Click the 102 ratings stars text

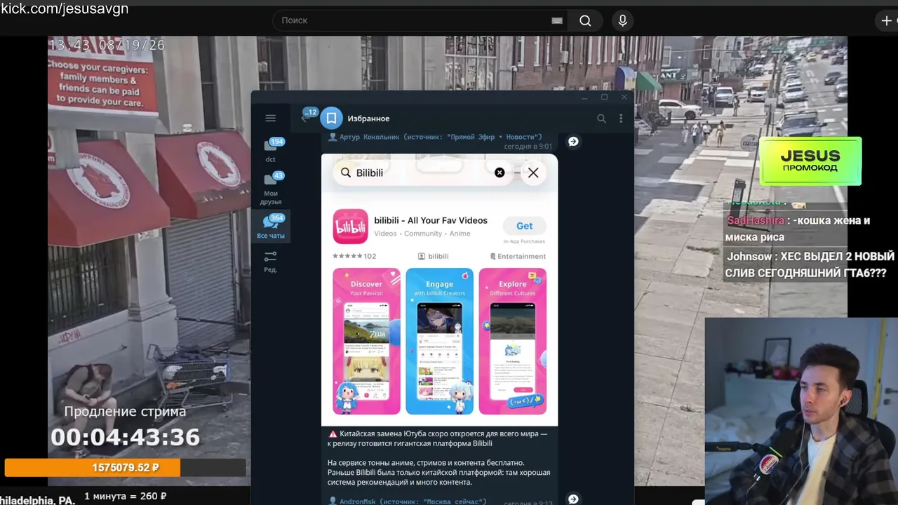tap(354, 257)
